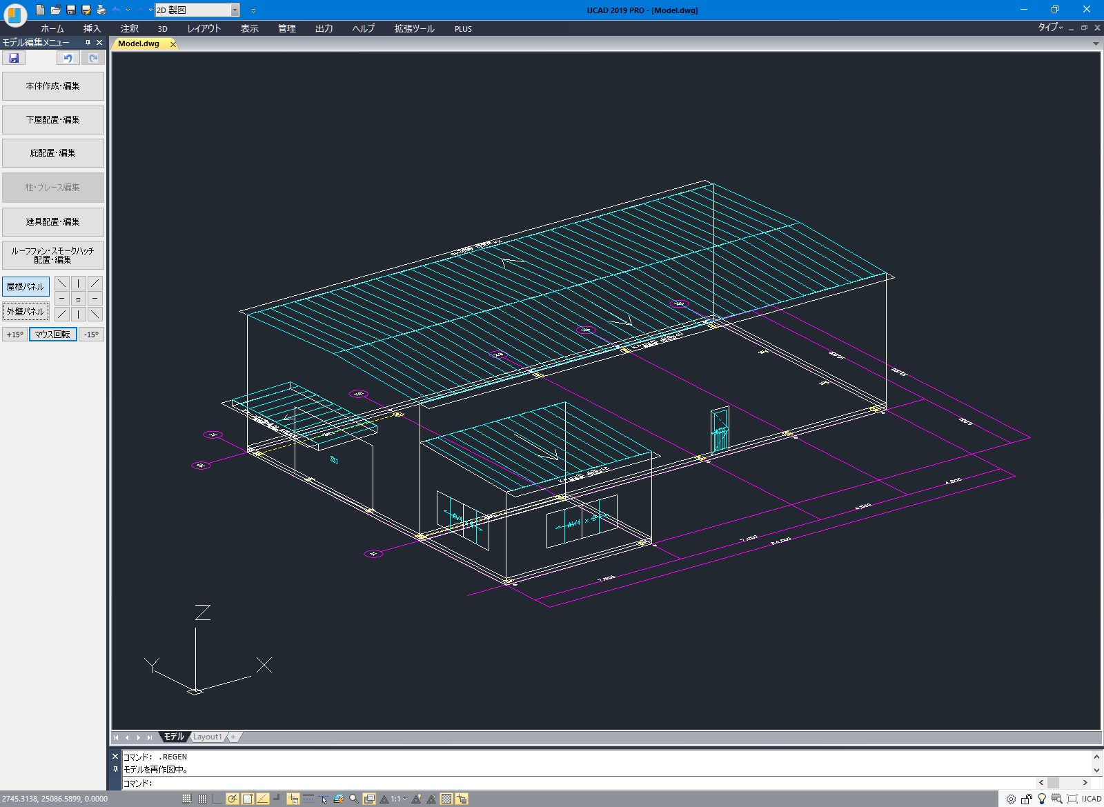Toggle dynamic input in status bar
Screen dimensions: 1104x807
click(293, 799)
